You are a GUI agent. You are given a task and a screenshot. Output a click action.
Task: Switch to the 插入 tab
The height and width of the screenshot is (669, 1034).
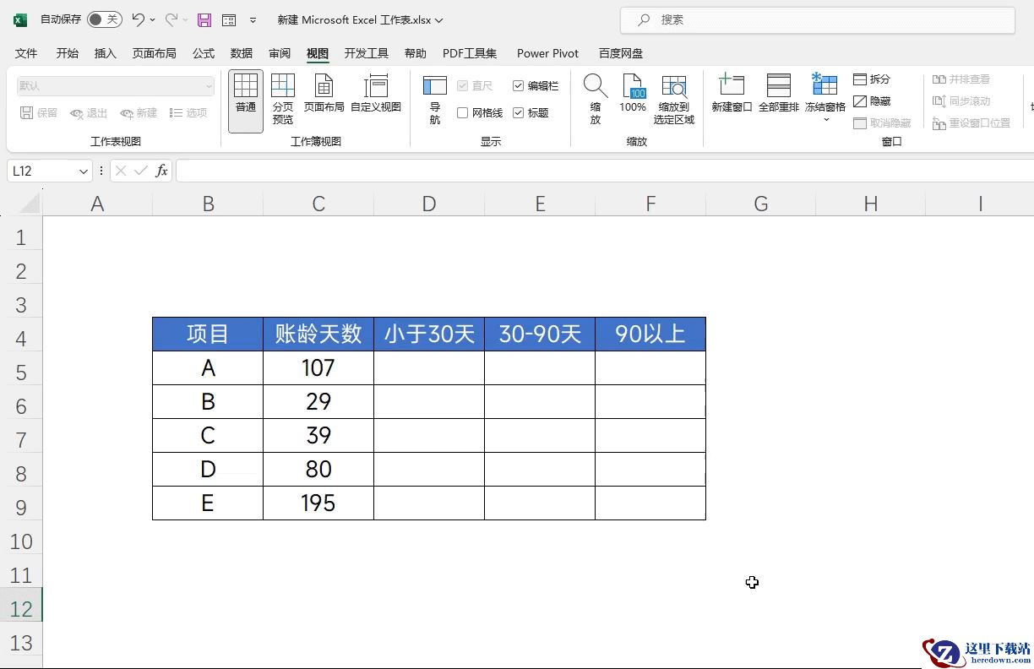(x=106, y=53)
